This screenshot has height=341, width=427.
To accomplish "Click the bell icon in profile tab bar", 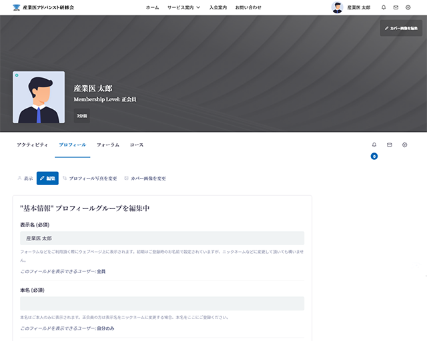I will click(x=374, y=145).
